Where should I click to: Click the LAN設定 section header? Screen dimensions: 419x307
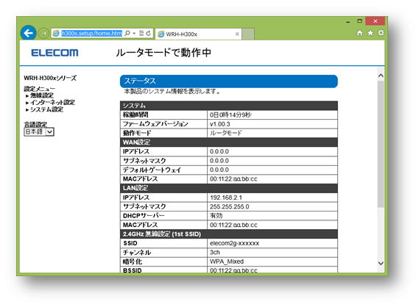click(x=229, y=188)
